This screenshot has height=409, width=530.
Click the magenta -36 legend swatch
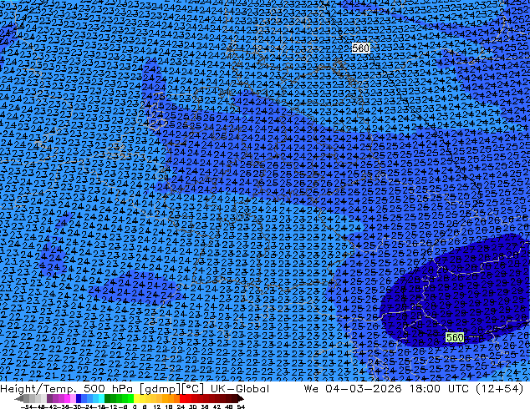67,398
